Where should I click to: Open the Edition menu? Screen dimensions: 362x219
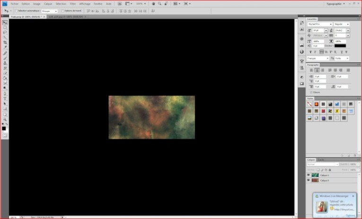pos(26,4)
